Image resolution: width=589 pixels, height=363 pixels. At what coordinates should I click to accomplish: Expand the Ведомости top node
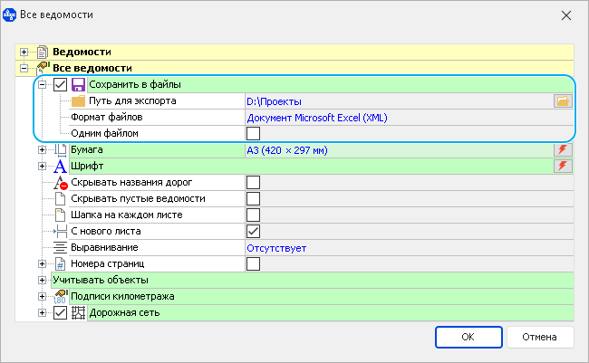(24, 52)
